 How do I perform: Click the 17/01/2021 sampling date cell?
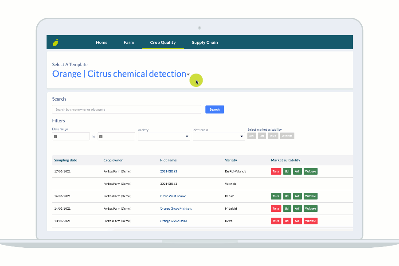[x=63, y=171]
